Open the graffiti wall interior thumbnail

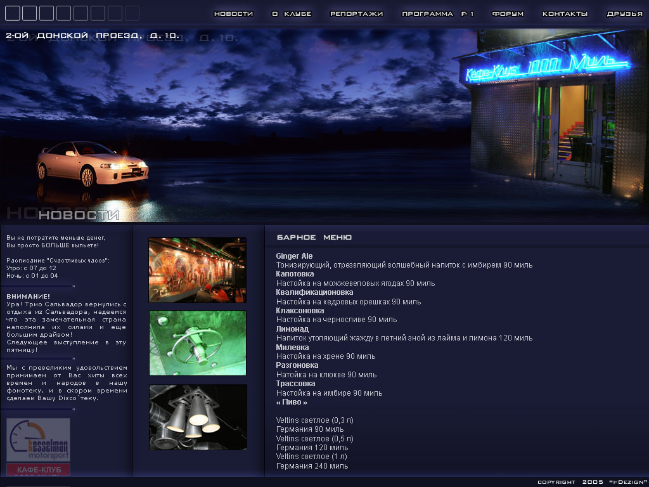[x=197, y=270]
